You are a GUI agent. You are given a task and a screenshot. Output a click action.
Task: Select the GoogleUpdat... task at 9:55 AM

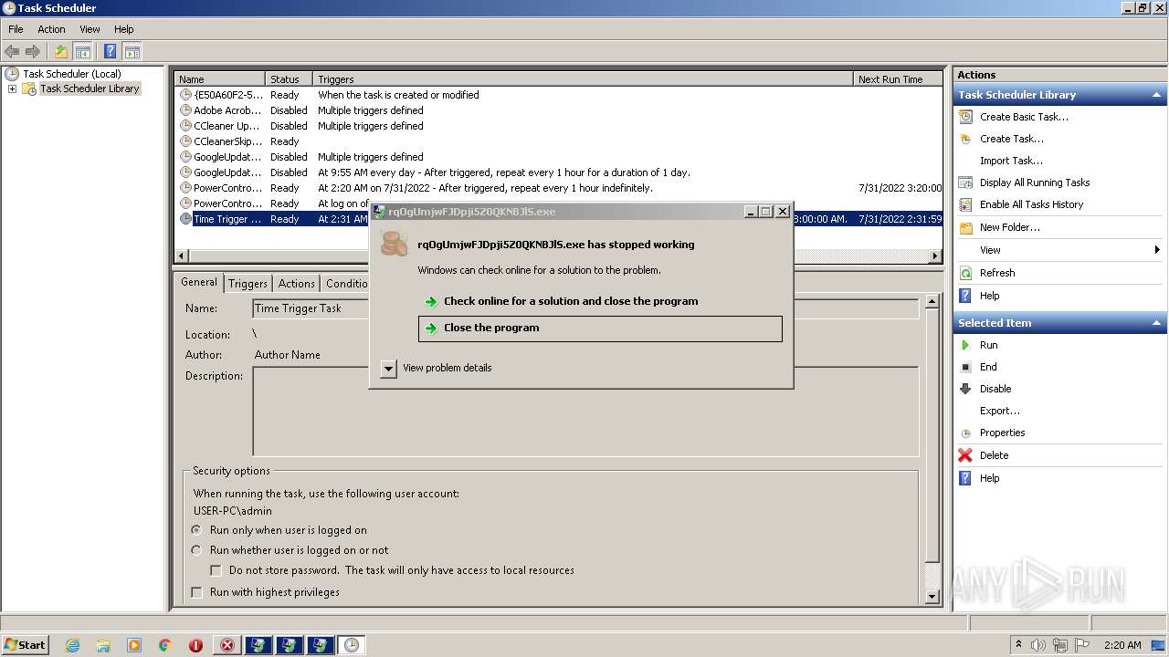coord(558,172)
